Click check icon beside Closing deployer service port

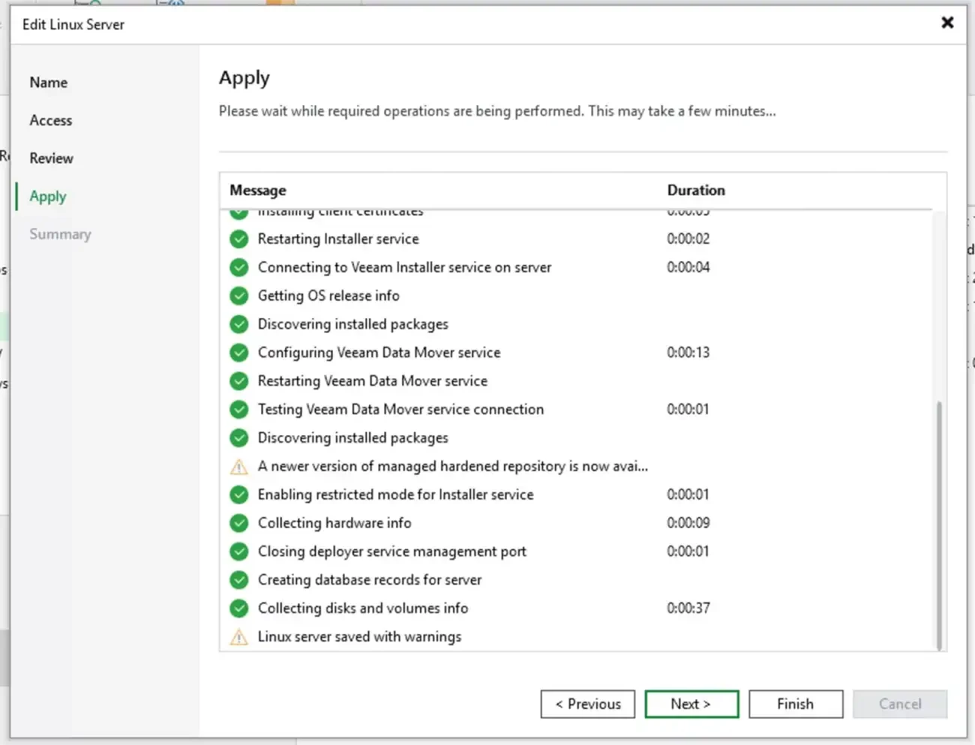[238, 551]
